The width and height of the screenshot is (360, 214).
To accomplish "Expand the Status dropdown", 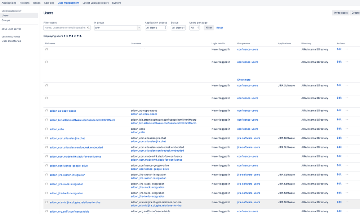I will (x=178, y=27).
